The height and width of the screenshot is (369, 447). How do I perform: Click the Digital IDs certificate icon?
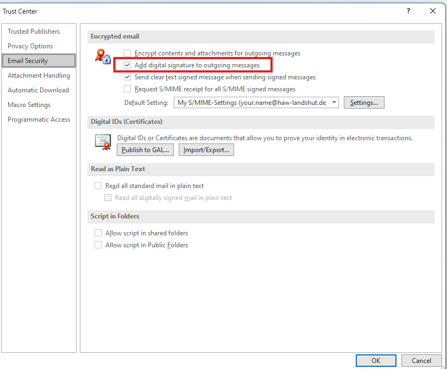103,142
